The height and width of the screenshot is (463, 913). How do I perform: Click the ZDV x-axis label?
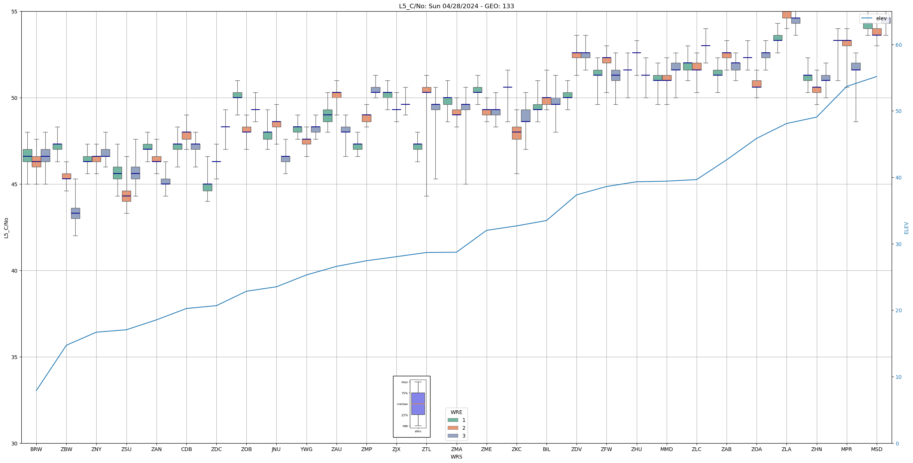click(576, 450)
